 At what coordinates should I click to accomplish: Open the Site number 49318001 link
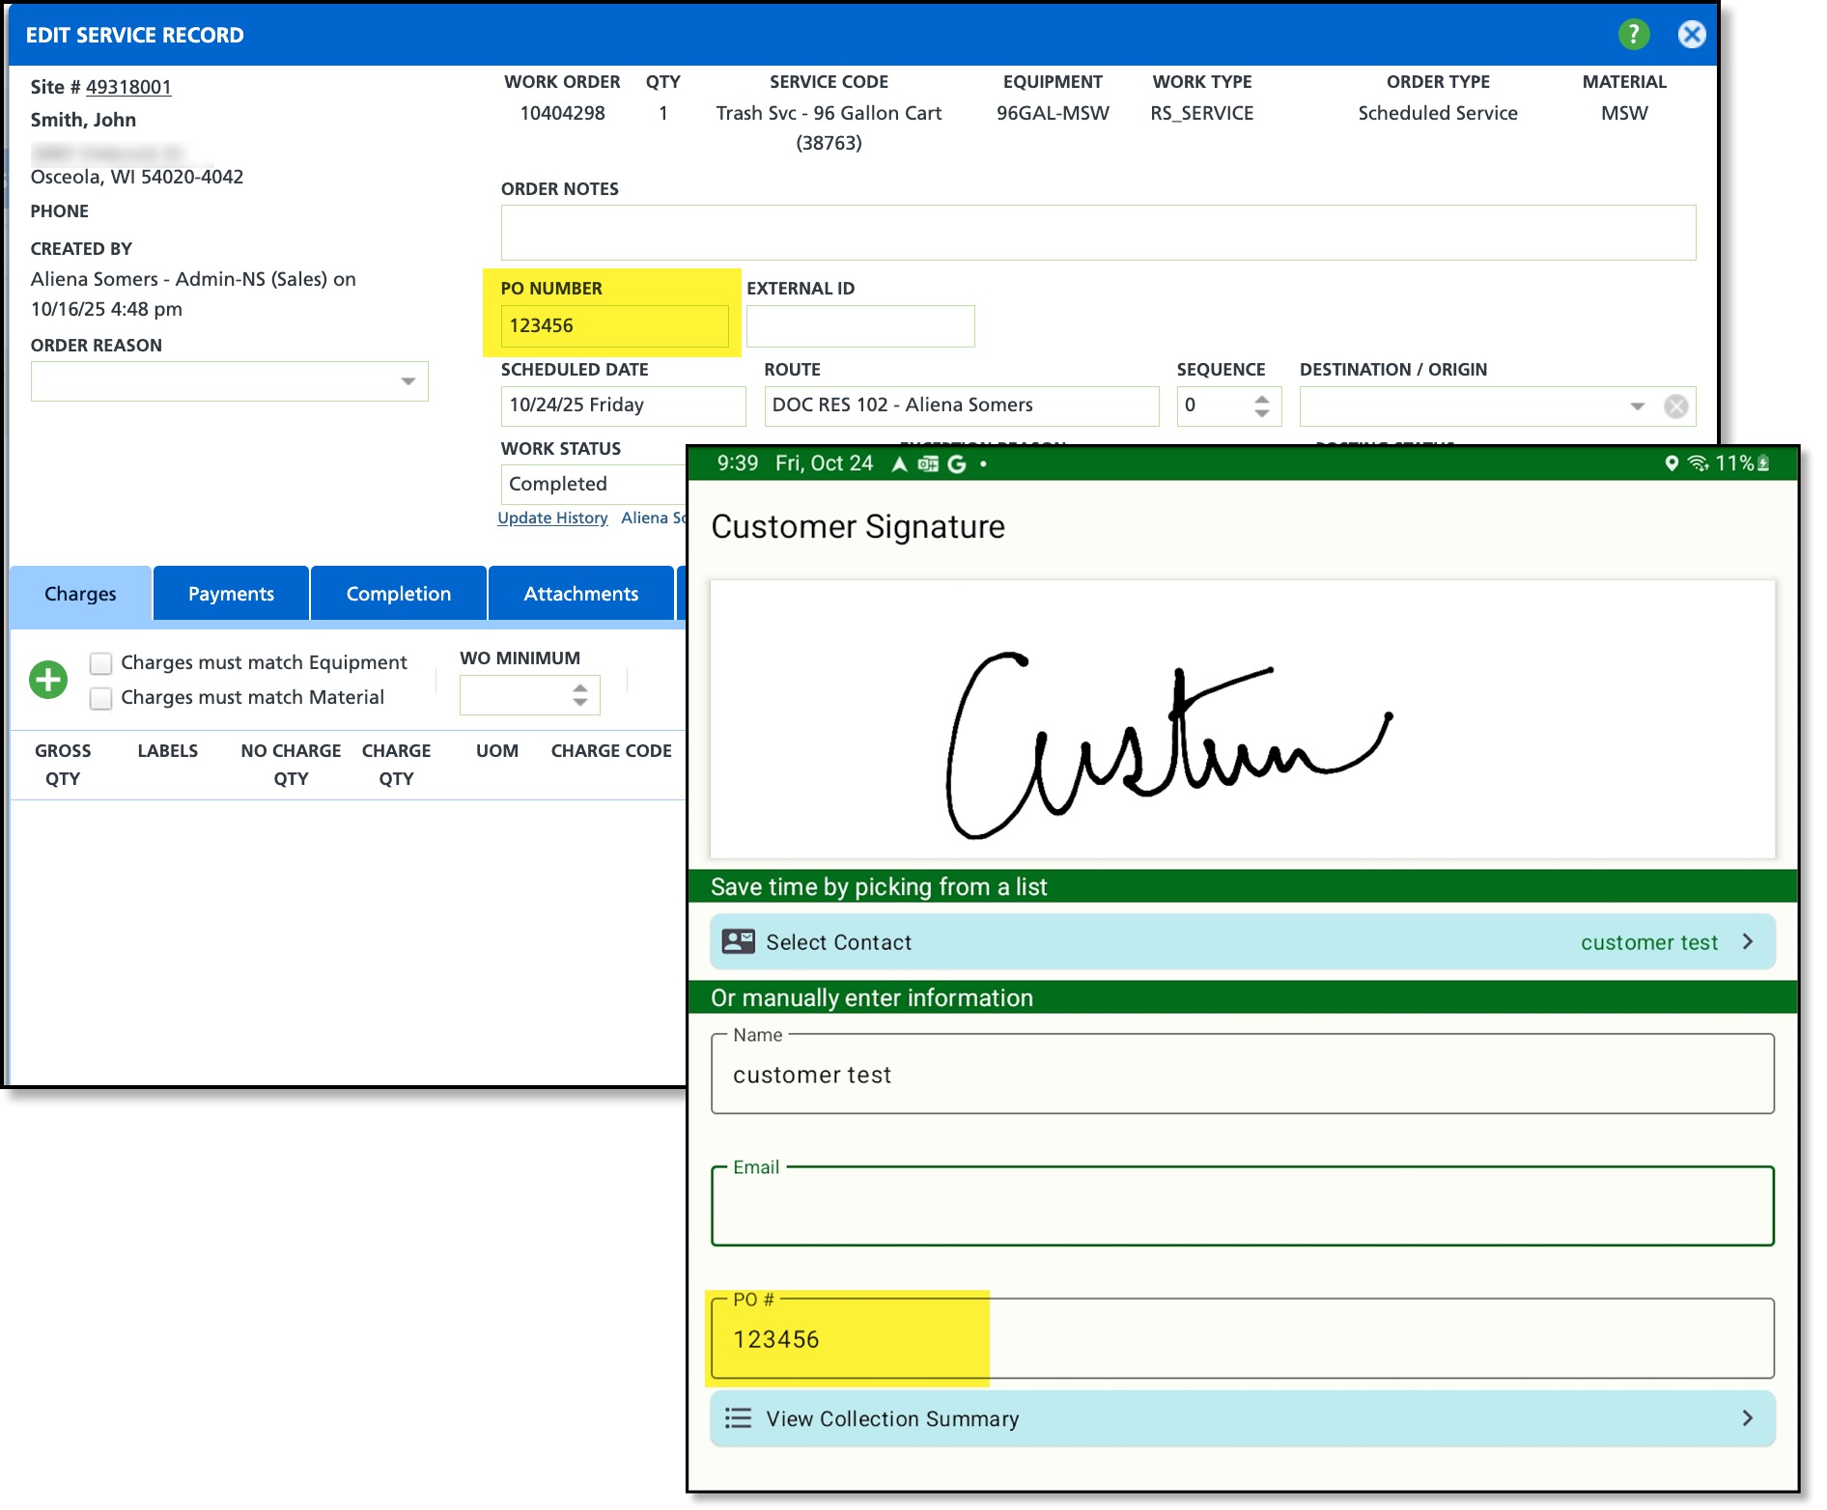(x=128, y=87)
